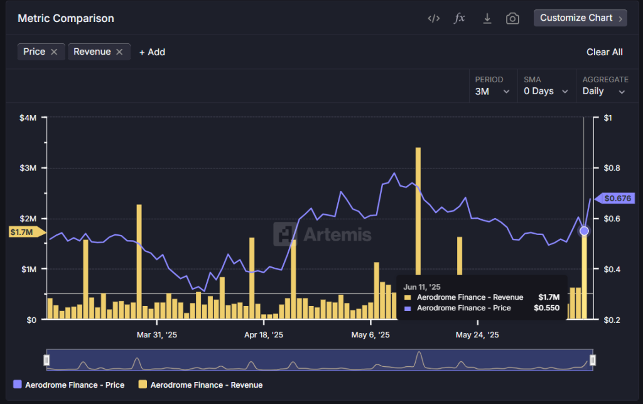Screen dimensions: 643x404
Task: Toggle Aerodrome Finance Price series in legend
Action: pos(69,385)
